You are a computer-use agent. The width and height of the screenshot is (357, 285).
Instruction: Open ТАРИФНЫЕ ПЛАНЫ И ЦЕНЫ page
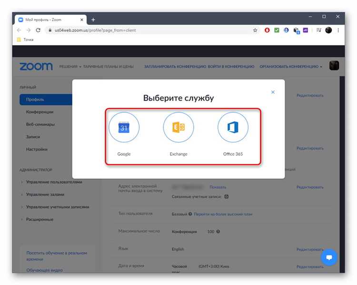coord(108,66)
